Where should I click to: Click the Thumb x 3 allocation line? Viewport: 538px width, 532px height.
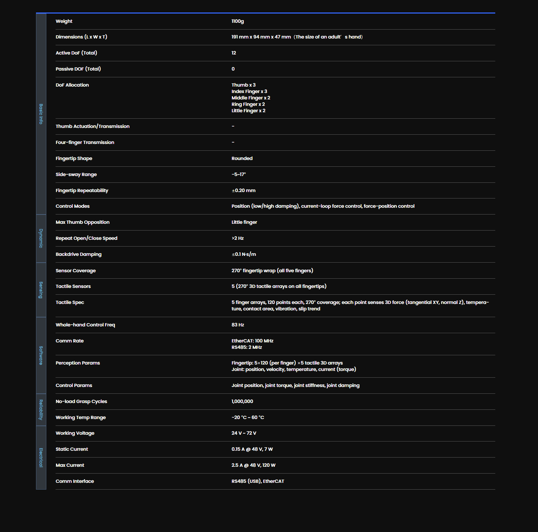(244, 85)
